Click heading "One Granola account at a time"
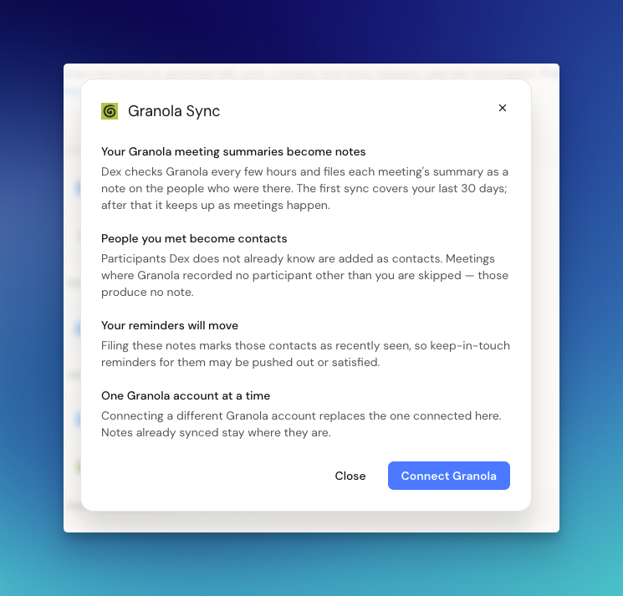Screen dimensions: 623x596 pos(186,396)
